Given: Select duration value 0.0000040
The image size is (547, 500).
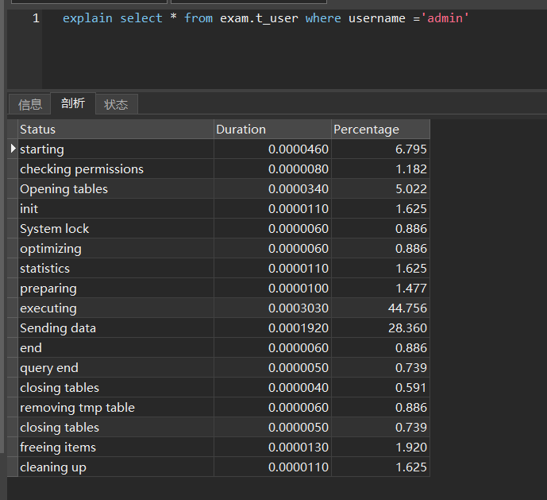Looking at the screenshot, I should (299, 388).
